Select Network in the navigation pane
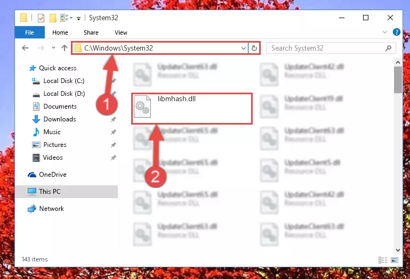Image resolution: width=410 pixels, height=279 pixels. (51, 209)
